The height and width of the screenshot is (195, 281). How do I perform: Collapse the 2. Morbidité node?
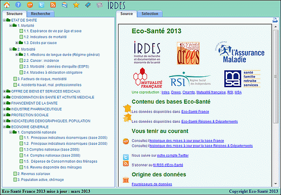pos(11,49)
